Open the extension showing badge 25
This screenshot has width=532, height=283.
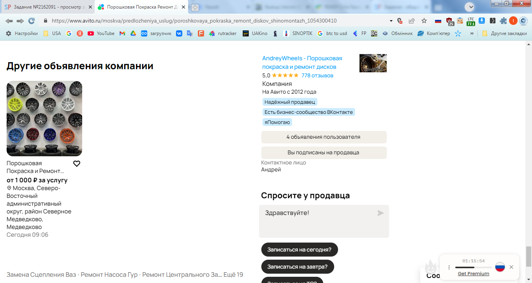(450, 21)
